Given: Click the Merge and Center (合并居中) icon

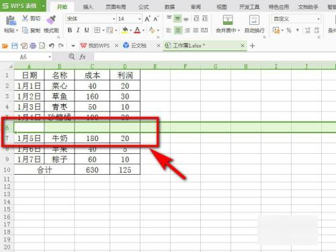Looking at the screenshot, I should pos(228,20).
